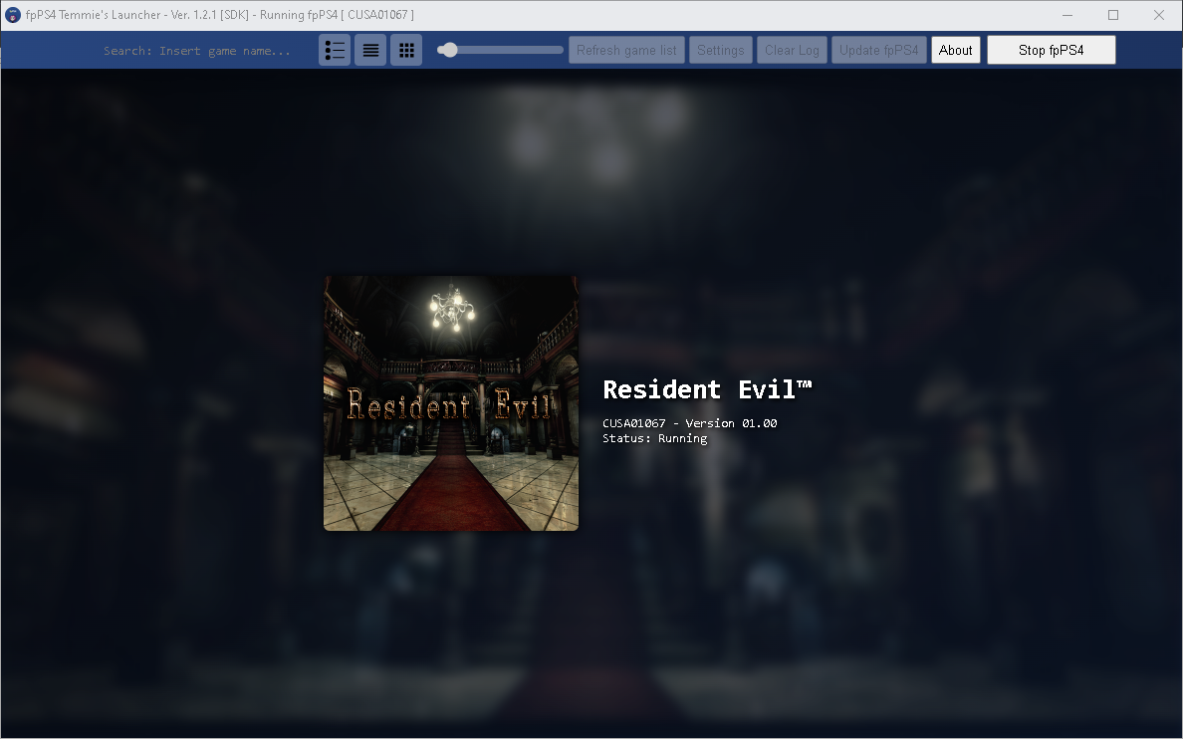Click the Update fpPS4 button
This screenshot has width=1183, height=739.
click(878, 49)
